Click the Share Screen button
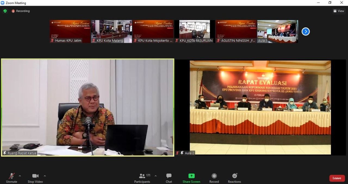 point(191,178)
